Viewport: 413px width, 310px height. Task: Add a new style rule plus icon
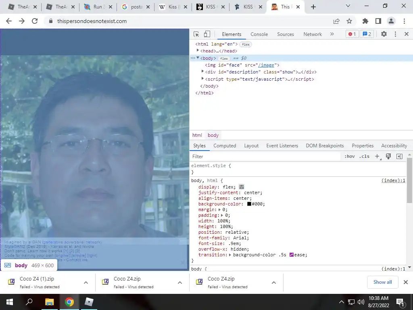pos(378,156)
